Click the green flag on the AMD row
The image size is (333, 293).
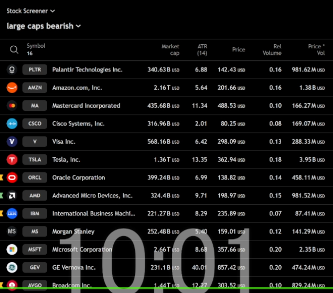click(x=2, y=196)
